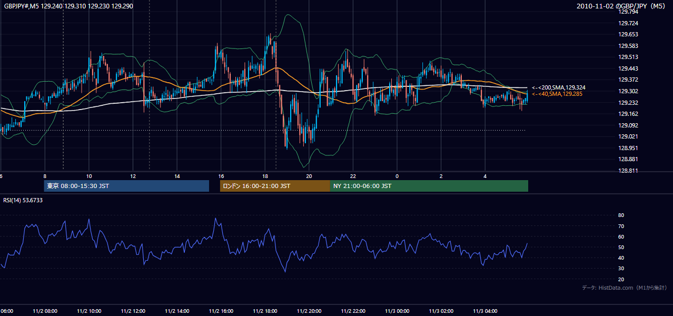Click the 11/2 10:00 bottom time label
The height and width of the screenshot is (316, 673).
[x=89, y=311]
